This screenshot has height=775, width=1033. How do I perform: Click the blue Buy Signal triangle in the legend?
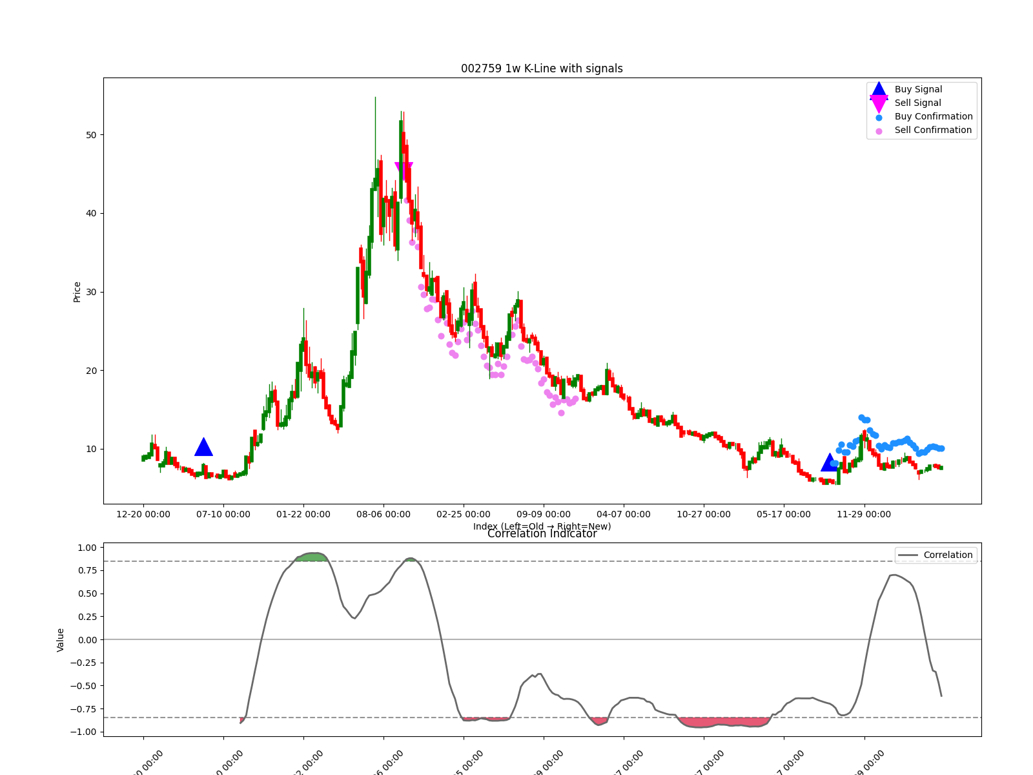click(x=879, y=90)
